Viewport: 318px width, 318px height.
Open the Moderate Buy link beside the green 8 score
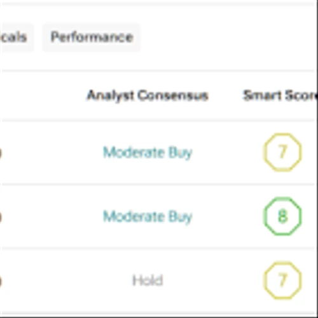pos(148,216)
